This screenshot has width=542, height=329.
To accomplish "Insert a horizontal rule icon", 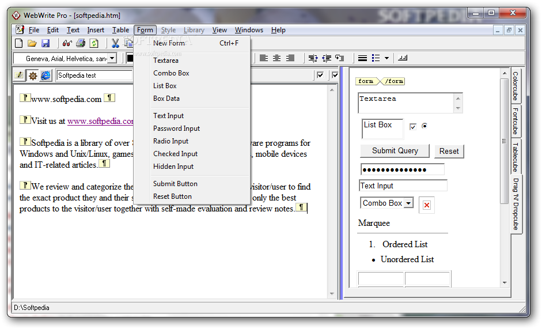I will pos(363,58).
